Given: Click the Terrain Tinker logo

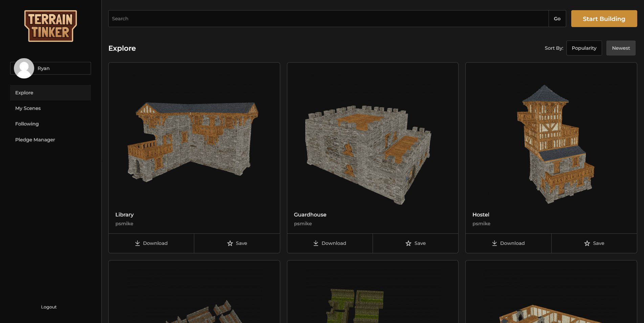Looking at the screenshot, I should [50, 26].
